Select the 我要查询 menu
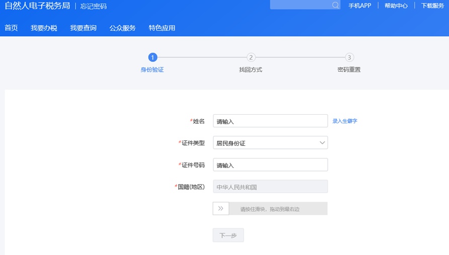This screenshot has height=255, width=449. [x=83, y=28]
